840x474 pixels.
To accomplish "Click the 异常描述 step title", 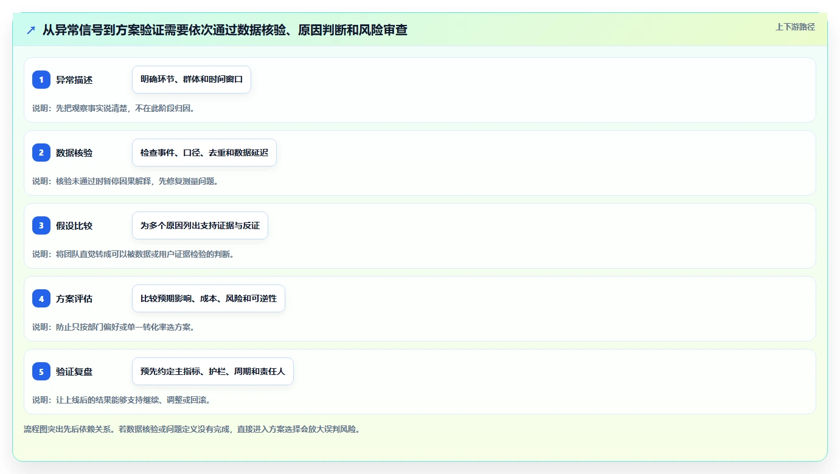I will click(74, 80).
